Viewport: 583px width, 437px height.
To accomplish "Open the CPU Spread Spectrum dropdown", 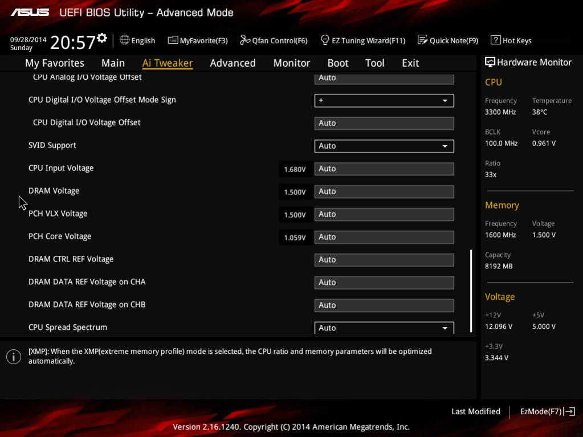I will [x=384, y=328].
